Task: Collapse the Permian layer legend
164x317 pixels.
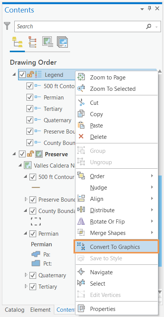Action: (25, 233)
